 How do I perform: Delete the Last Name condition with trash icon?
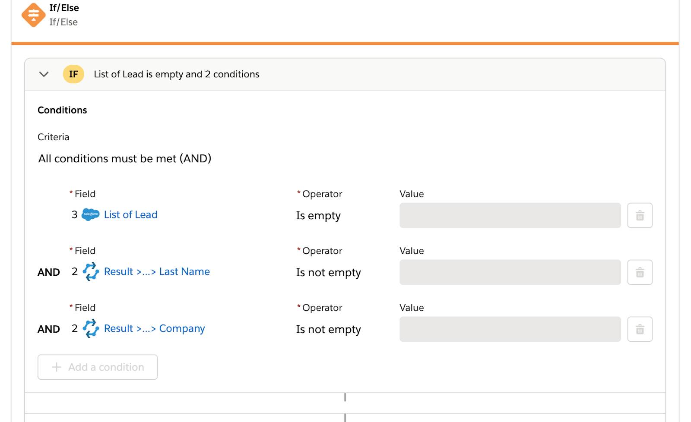coord(640,272)
